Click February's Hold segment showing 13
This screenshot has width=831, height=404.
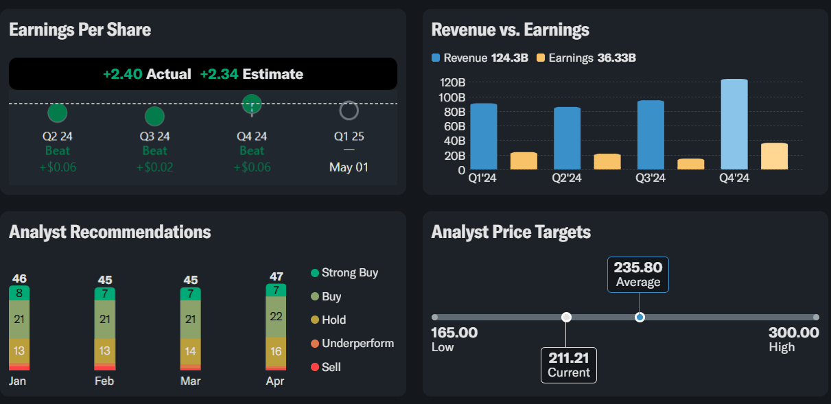(105, 351)
